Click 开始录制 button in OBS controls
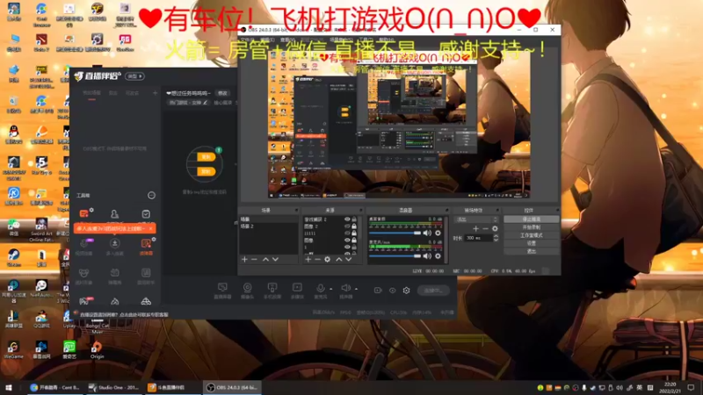 pyautogui.click(x=532, y=227)
